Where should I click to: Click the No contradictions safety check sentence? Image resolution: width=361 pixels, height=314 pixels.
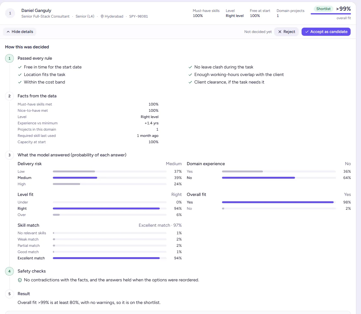point(111,280)
